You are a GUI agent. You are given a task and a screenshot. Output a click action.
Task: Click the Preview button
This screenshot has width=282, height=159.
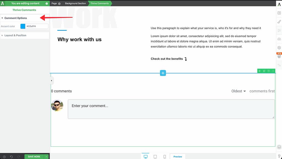[x=178, y=157]
